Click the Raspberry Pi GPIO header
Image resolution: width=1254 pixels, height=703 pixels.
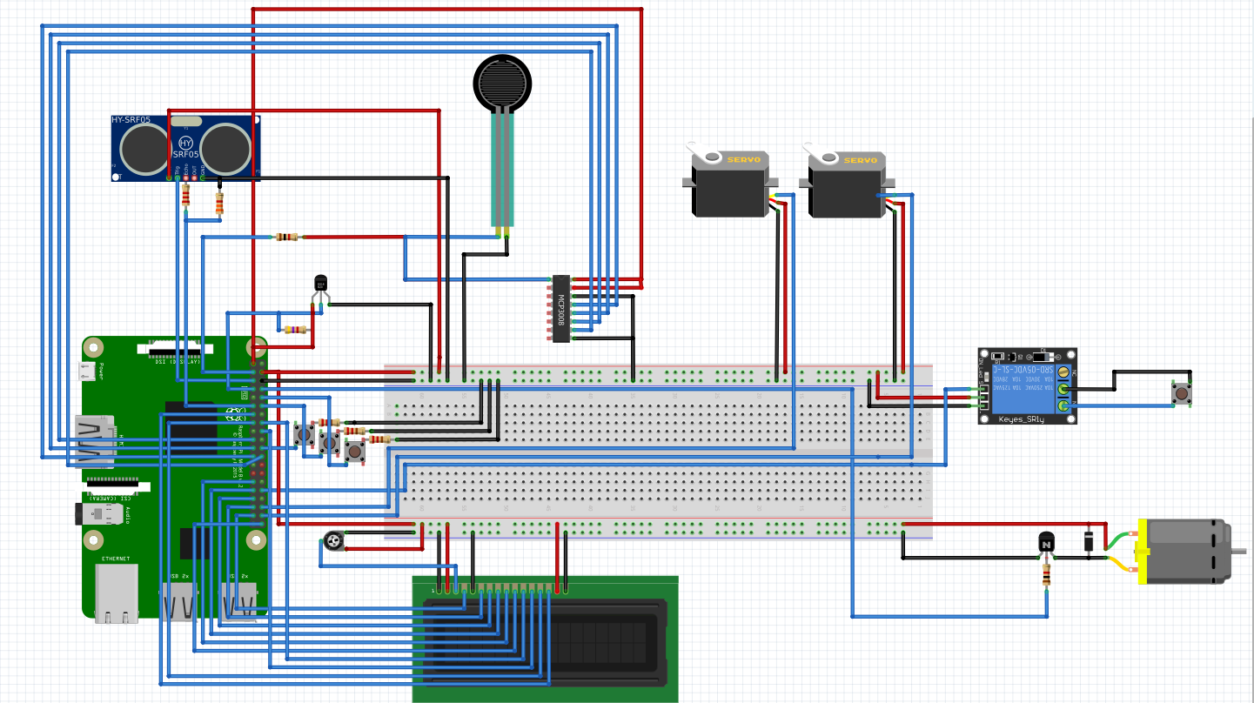(258, 444)
